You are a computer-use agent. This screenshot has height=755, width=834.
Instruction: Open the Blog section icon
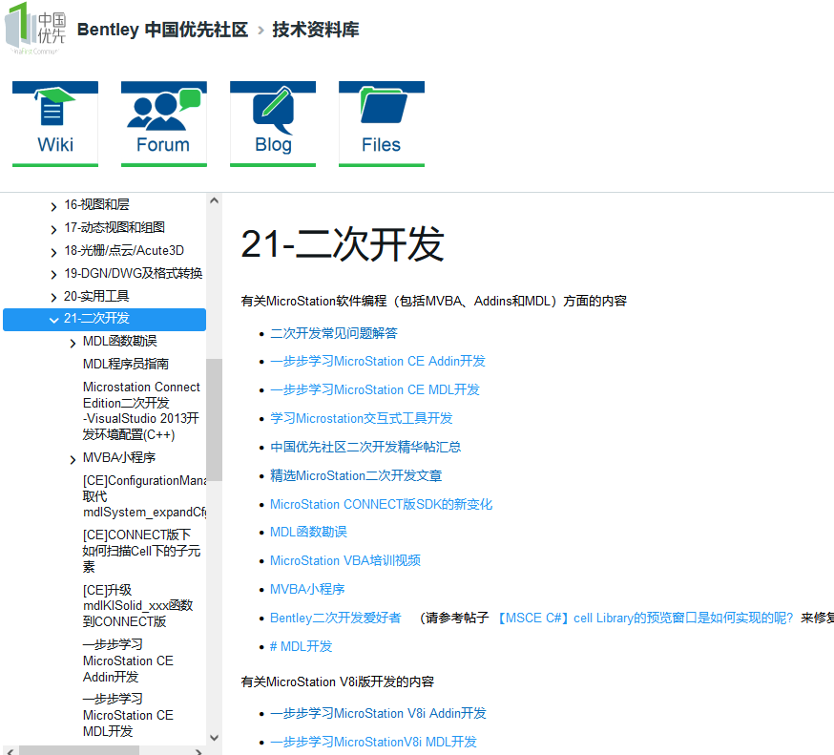tap(273, 124)
